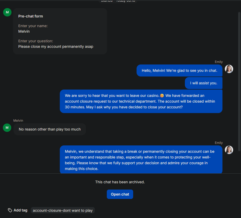Viewport: 241px width, 218px height.
Task: Click the Emily name above the last message
Action: (219, 143)
